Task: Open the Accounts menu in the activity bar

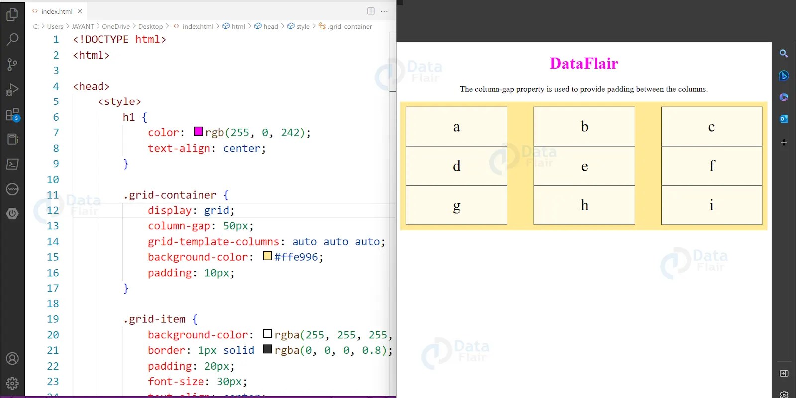Action: [x=12, y=358]
